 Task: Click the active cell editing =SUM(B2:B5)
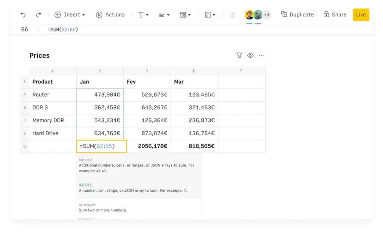101,147
